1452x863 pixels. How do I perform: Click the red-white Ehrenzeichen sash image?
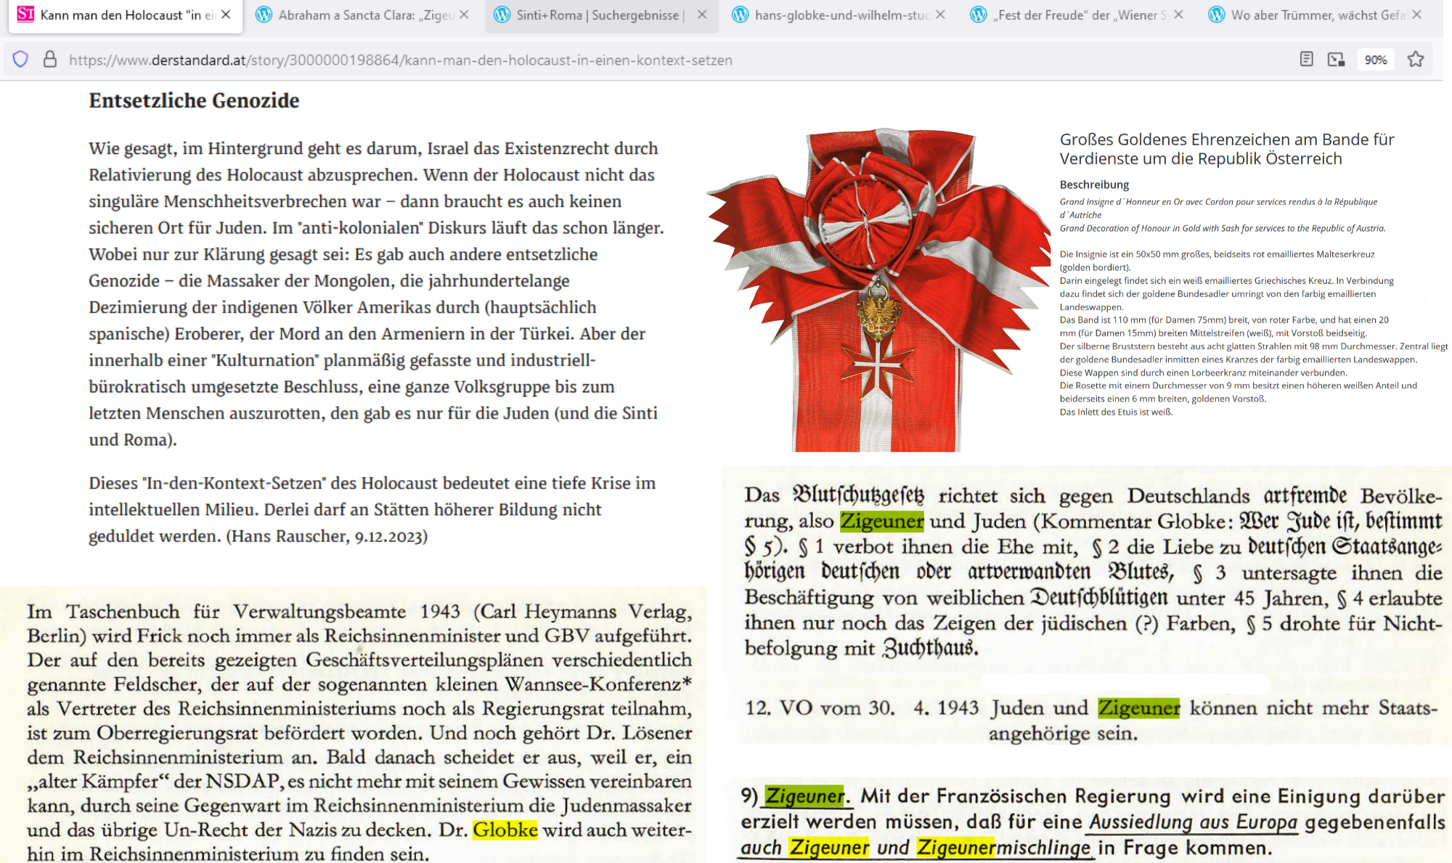[x=878, y=291]
